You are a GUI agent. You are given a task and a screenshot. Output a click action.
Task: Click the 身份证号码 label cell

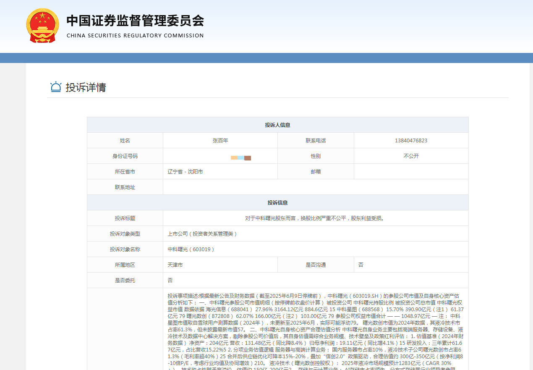pyautogui.click(x=125, y=156)
